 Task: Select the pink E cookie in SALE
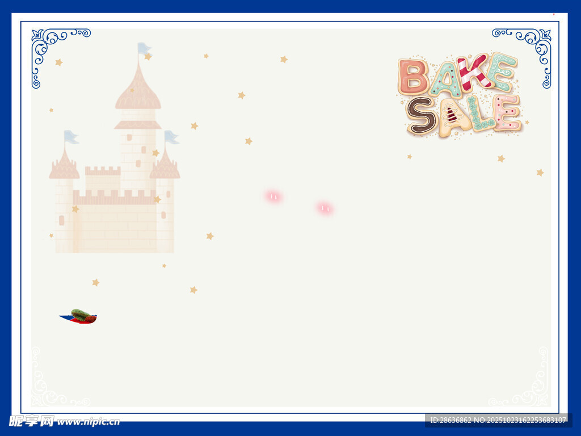coord(506,113)
